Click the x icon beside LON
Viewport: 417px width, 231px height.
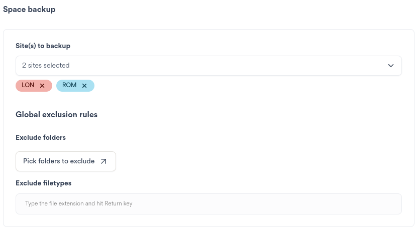click(42, 86)
